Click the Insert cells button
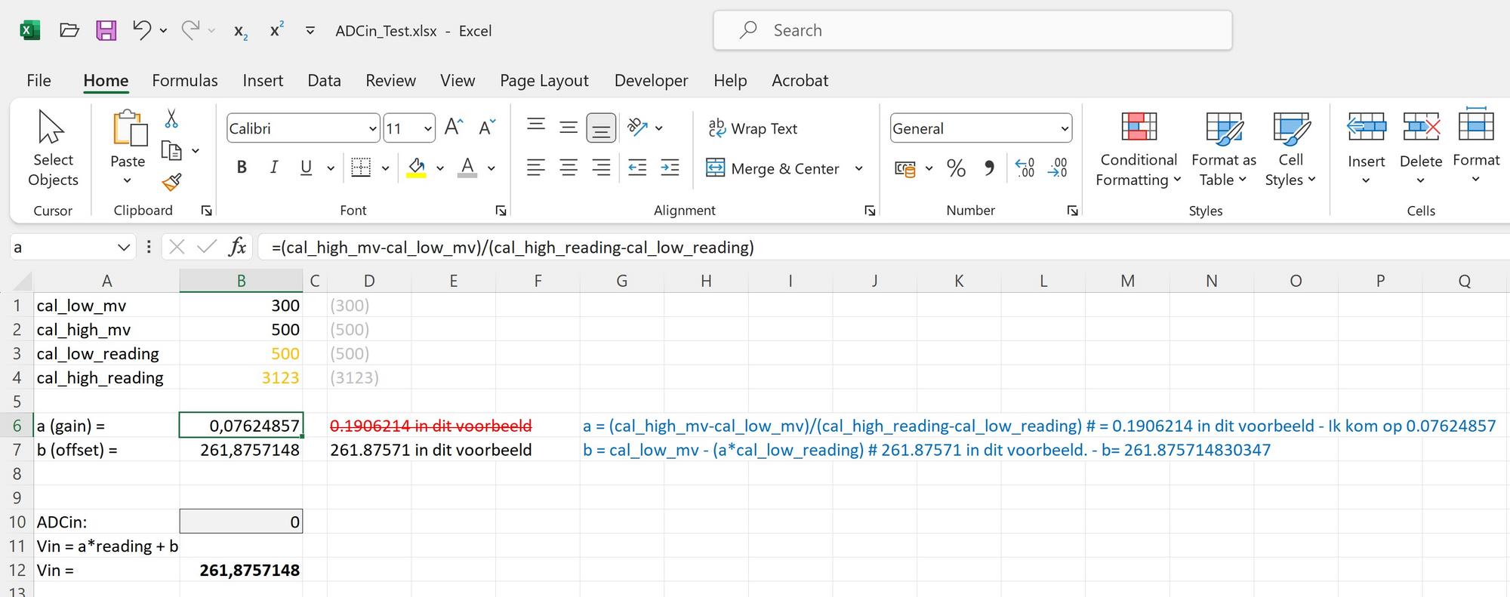This screenshot has height=597, width=1510. 1367,149
